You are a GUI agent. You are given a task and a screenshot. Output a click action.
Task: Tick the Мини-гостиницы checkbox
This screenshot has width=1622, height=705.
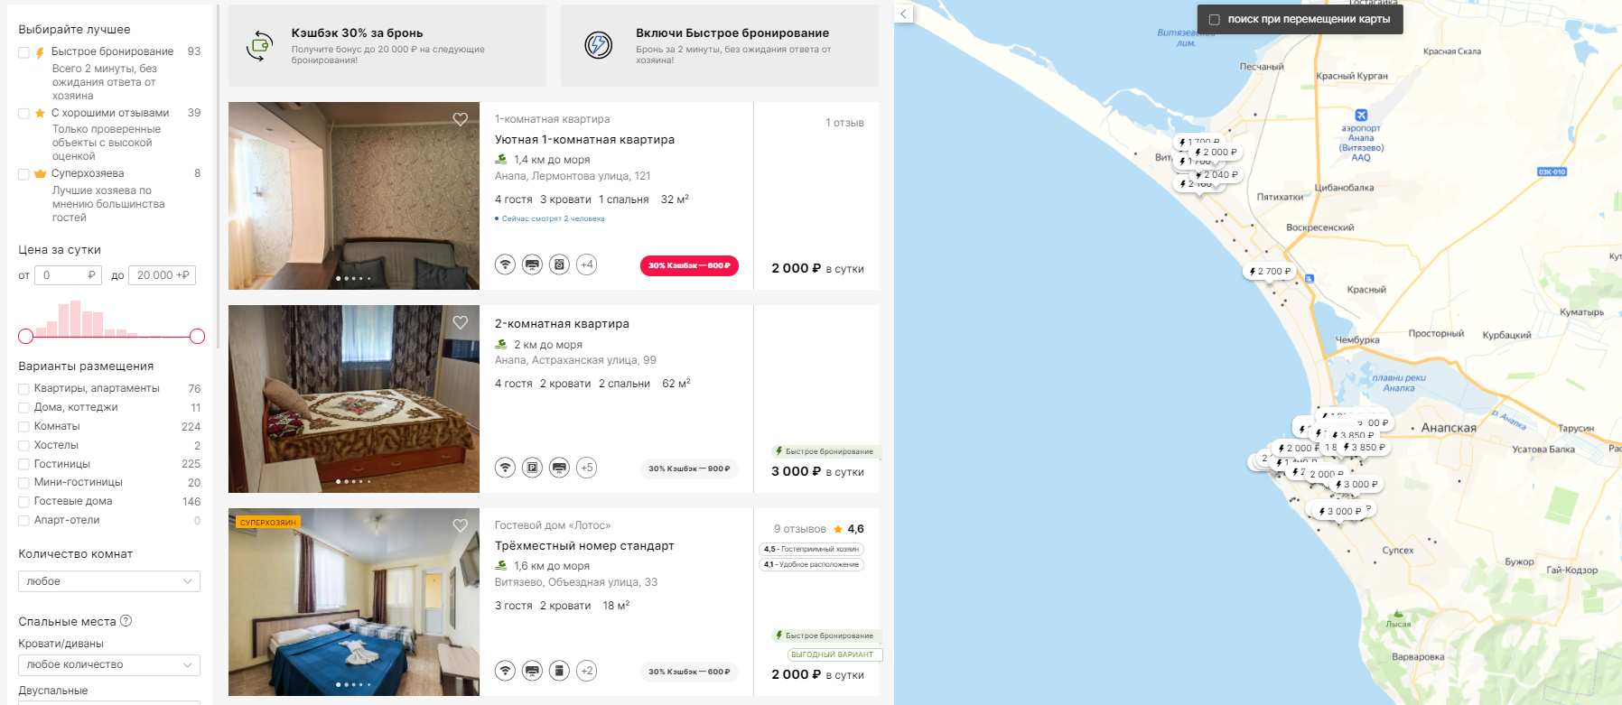[24, 483]
